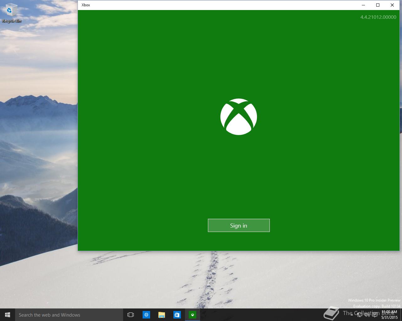
Task: Open Task View from the taskbar
Action: (x=131, y=315)
